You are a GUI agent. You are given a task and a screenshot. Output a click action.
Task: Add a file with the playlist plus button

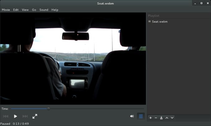tap(150, 118)
